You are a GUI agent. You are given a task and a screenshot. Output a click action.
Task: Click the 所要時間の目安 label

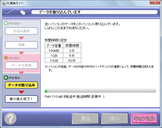pyautogui.click(x=56, y=40)
